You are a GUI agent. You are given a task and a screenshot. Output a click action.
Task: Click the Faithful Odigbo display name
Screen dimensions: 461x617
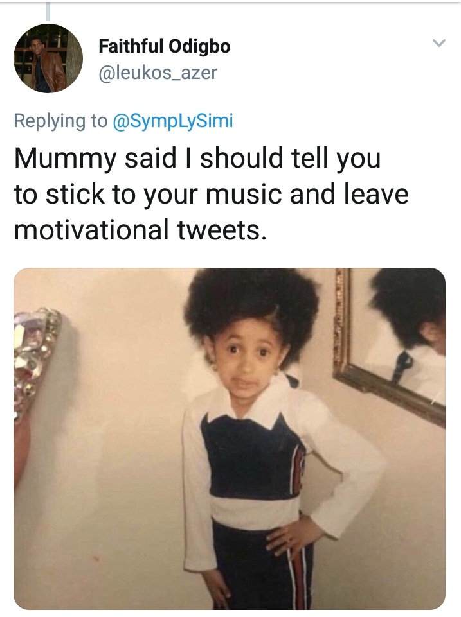click(164, 47)
